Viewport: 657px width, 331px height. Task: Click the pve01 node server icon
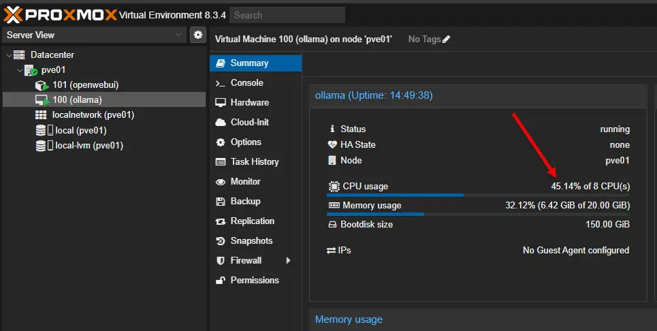30,70
